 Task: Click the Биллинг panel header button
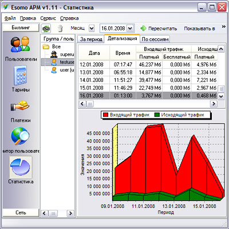[x=21, y=27]
